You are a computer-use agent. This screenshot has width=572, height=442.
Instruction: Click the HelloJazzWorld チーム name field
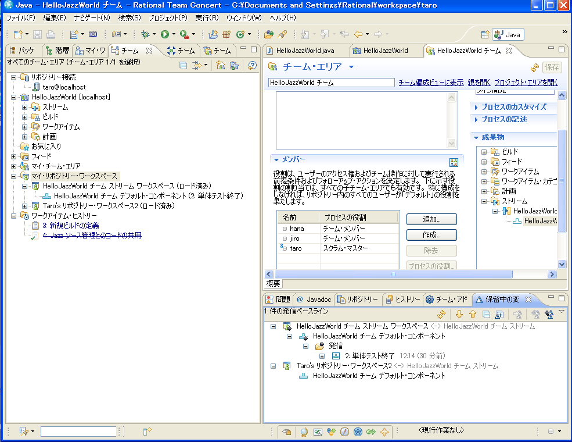point(331,83)
